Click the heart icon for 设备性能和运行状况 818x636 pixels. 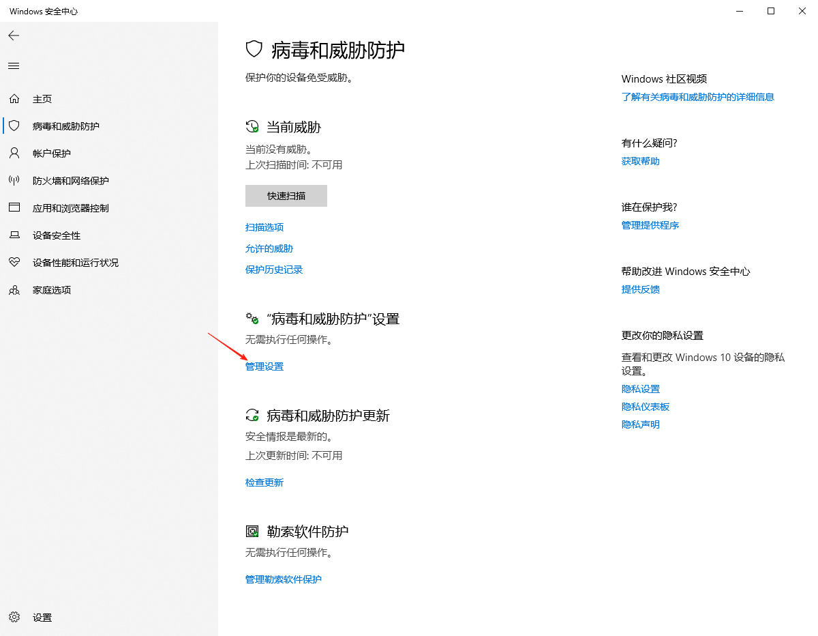click(14, 263)
